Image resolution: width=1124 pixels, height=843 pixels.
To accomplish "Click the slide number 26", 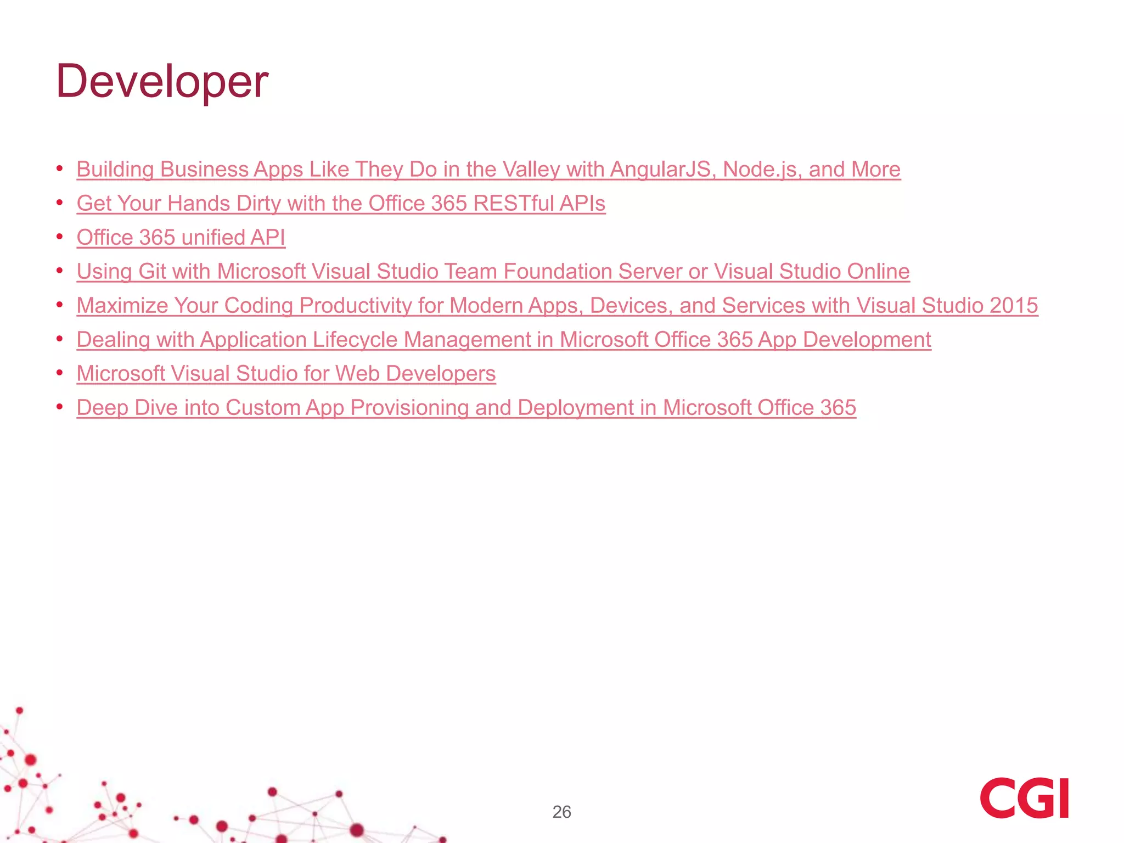I will click(x=561, y=812).
